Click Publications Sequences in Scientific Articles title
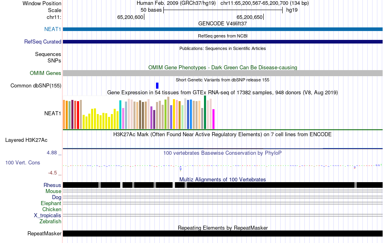The width and height of the screenshot is (383, 243). [223, 48]
